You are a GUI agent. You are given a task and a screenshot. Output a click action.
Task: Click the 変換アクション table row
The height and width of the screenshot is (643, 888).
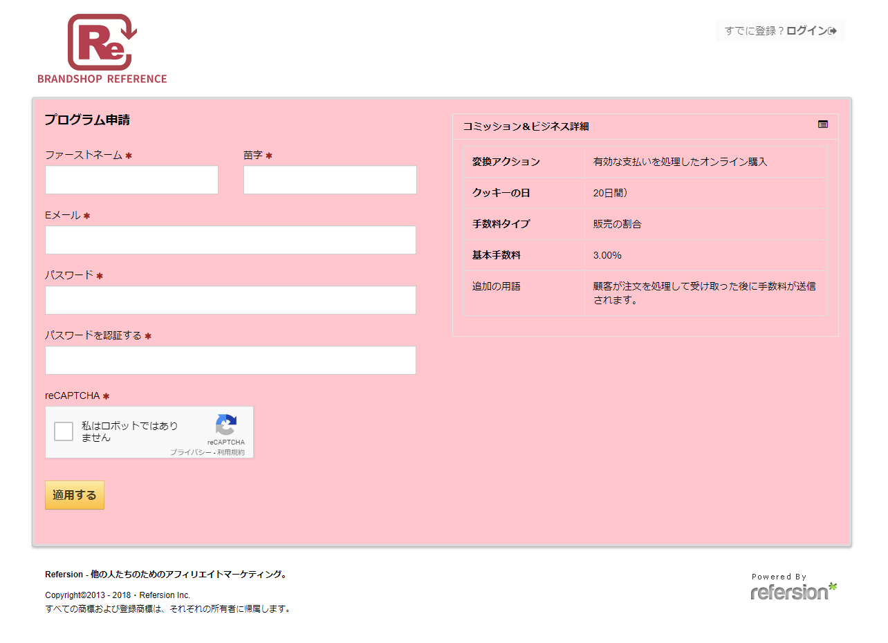645,162
